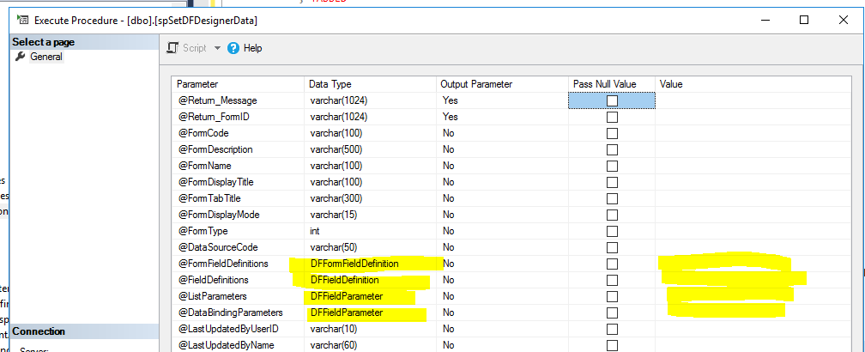Select the @FormFieldDefinitions parameter name
The height and width of the screenshot is (352, 865).
click(x=223, y=264)
